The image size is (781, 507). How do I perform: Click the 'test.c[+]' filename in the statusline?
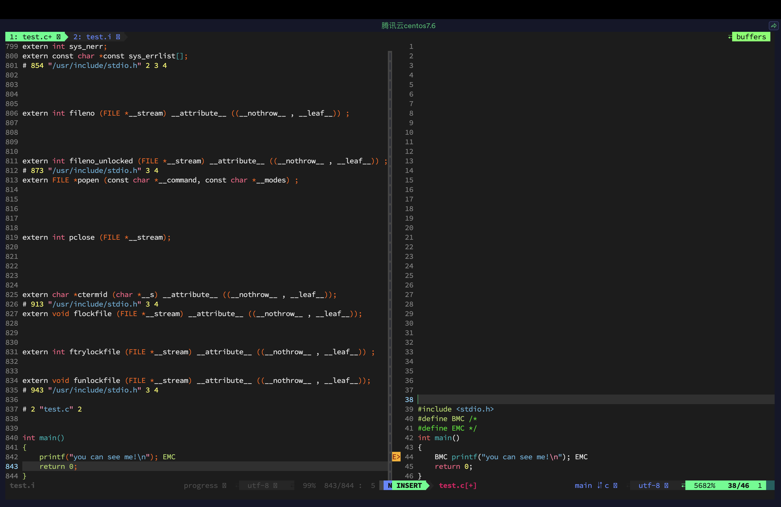click(x=458, y=485)
